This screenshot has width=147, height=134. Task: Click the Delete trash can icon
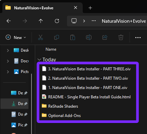coord(121,37)
